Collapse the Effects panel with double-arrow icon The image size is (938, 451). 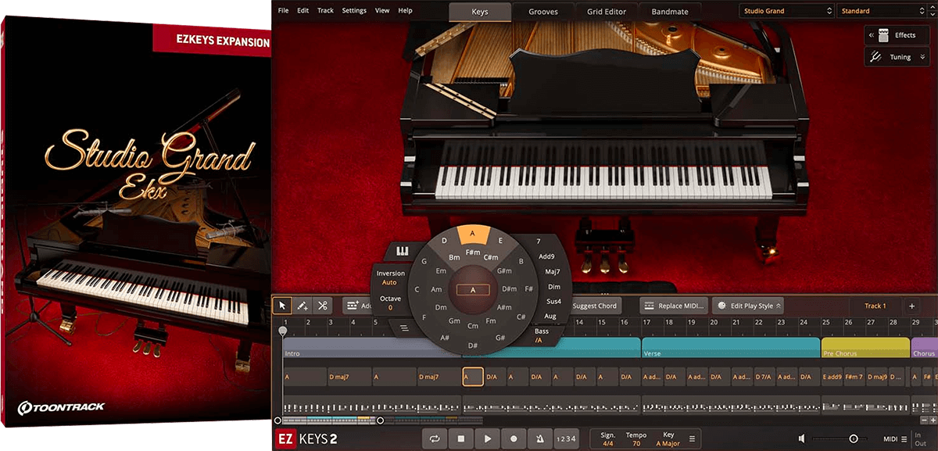[872, 35]
